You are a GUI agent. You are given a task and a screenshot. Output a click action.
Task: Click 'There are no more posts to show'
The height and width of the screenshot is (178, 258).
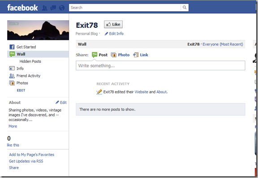pyautogui.click(x=107, y=109)
